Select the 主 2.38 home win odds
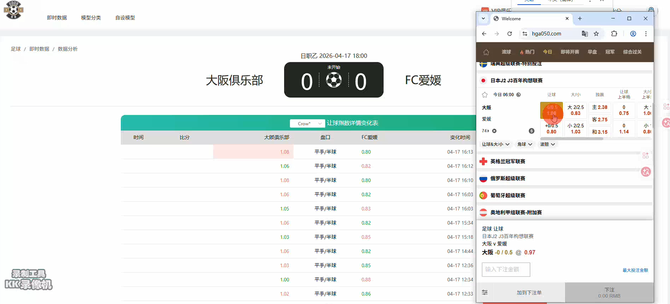This screenshot has width=670, height=304. click(600, 107)
